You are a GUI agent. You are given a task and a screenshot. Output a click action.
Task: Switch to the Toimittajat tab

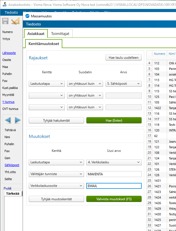60,34
